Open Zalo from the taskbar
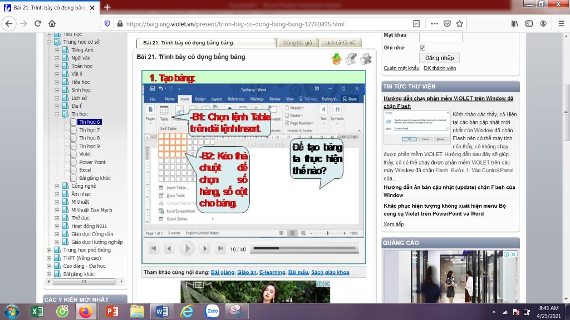Viewport: 570px width, 320px height. pos(212,312)
